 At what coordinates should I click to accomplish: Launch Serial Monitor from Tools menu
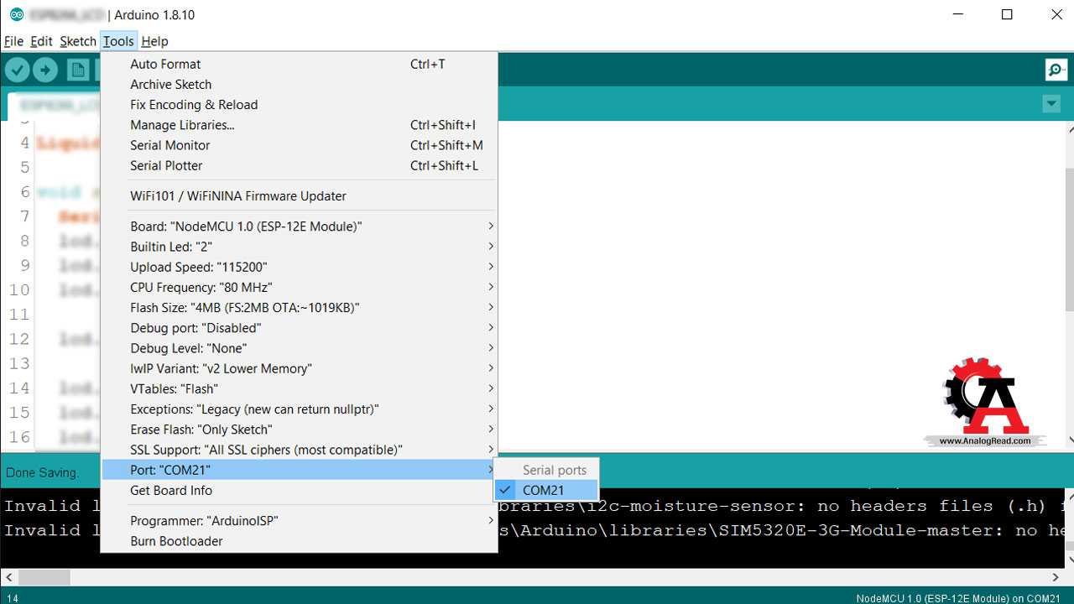tap(299, 145)
